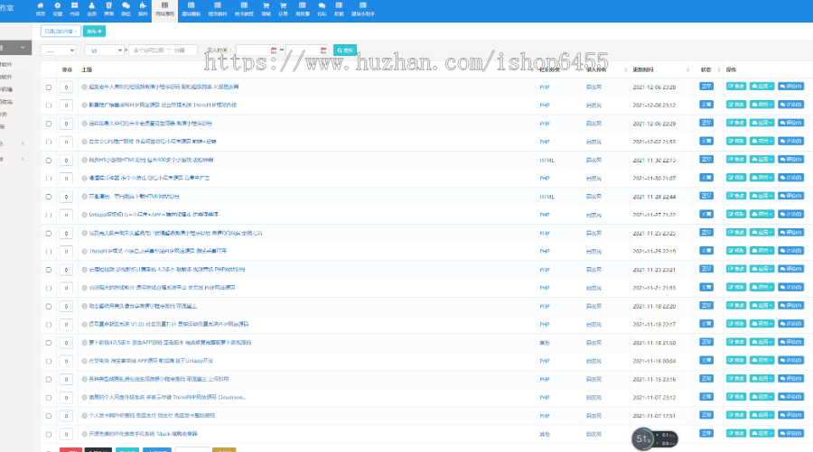
Task: Tick checkbox for row dated 2021-12-06 23:12
Action: [49, 105]
